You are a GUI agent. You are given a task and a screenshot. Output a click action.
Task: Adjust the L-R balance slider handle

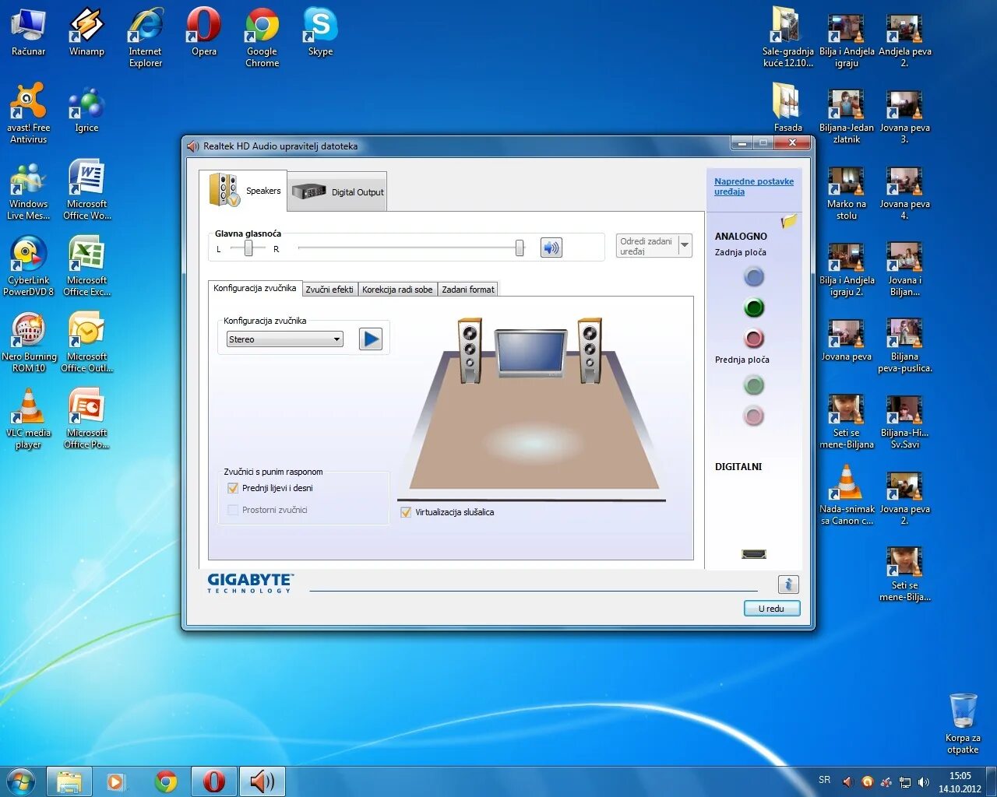click(248, 248)
